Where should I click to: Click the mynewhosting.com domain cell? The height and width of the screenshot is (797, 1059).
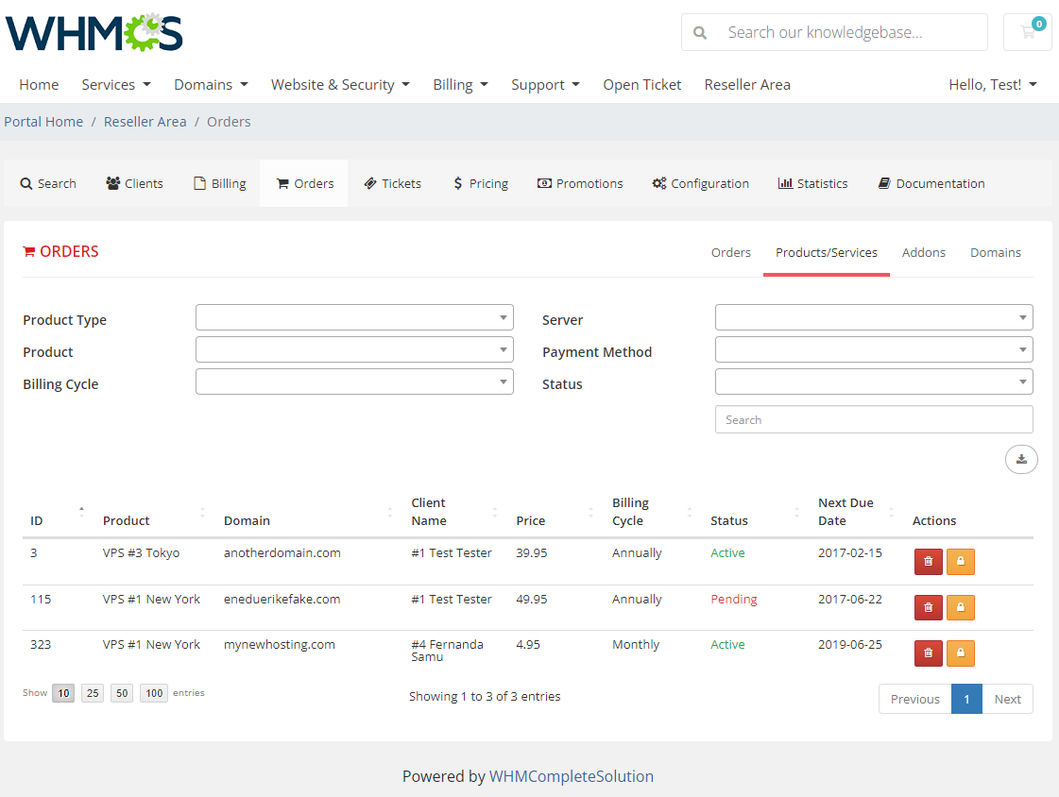280,644
